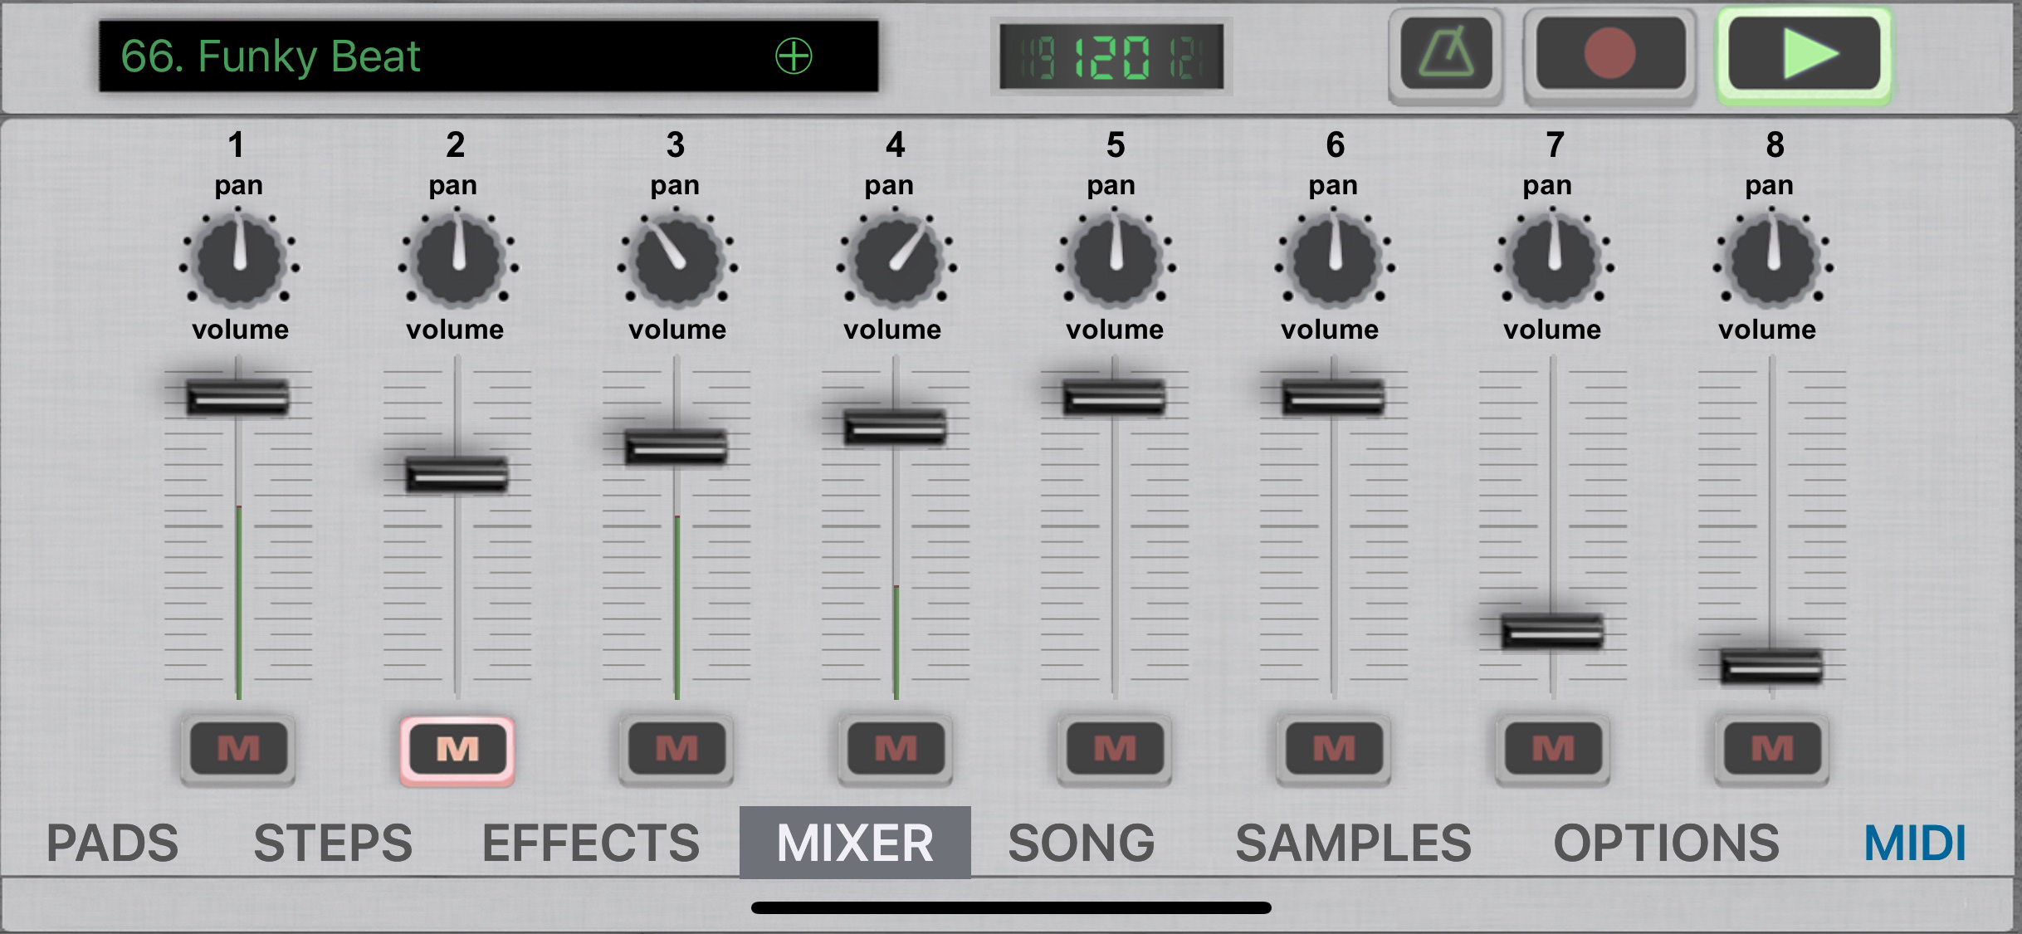The image size is (2022, 934).
Task: Mute channel 6
Action: click(1334, 749)
